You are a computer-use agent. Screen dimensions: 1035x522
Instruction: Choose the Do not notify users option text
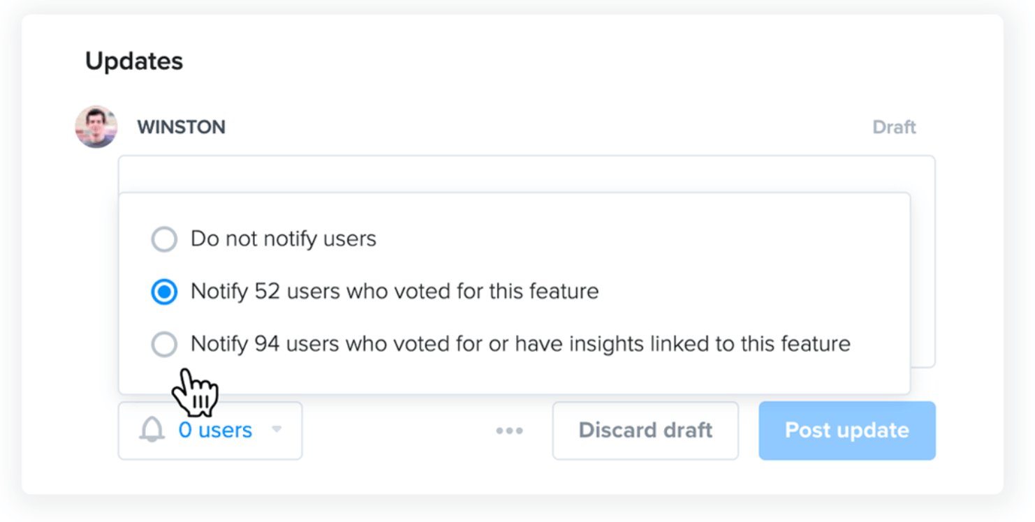(x=284, y=239)
